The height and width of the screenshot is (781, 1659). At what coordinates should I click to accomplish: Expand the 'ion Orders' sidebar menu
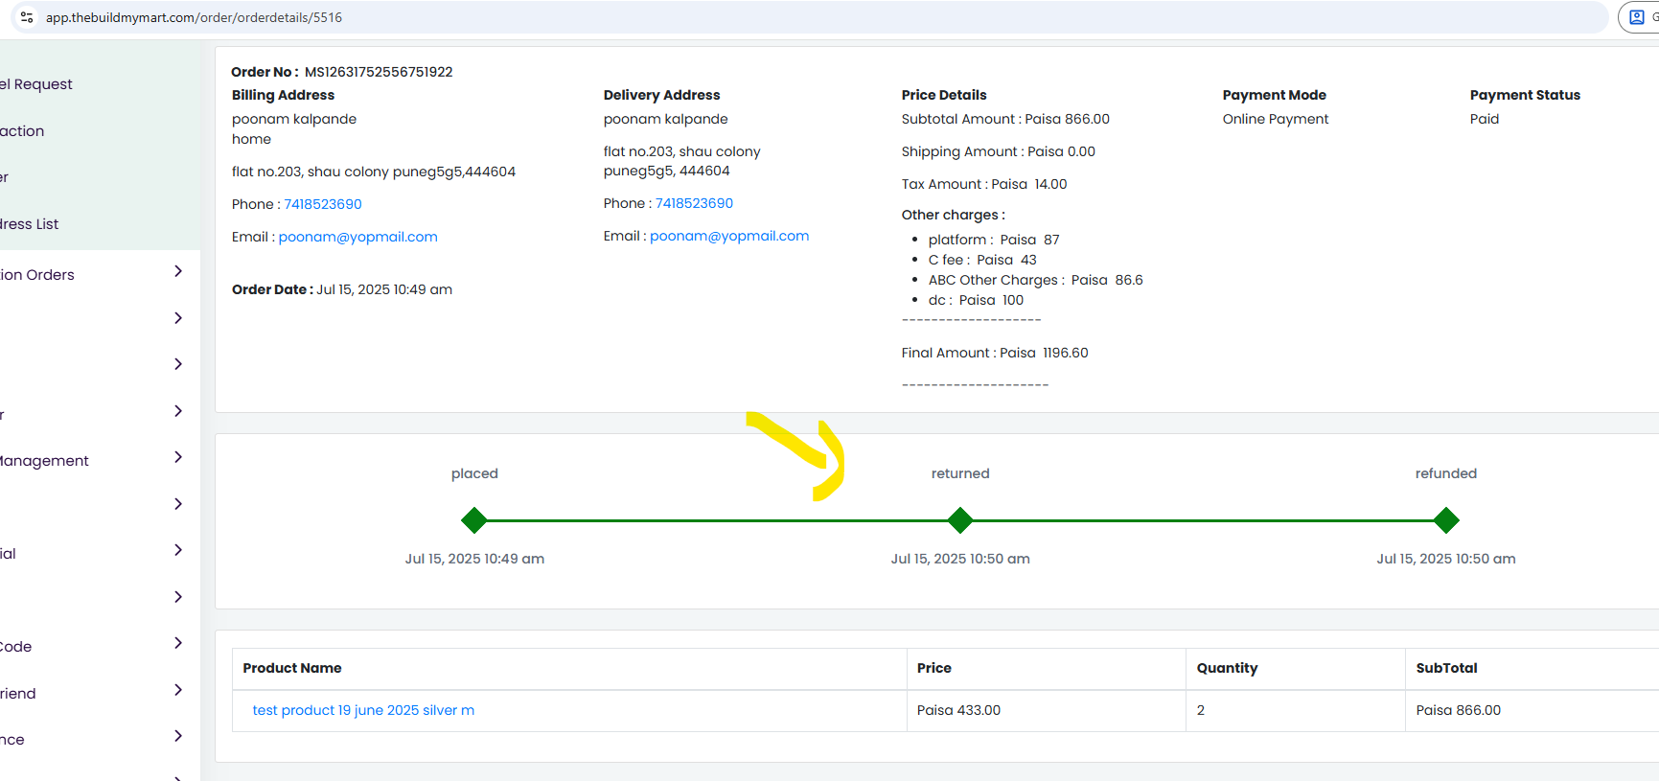point(37,275)
